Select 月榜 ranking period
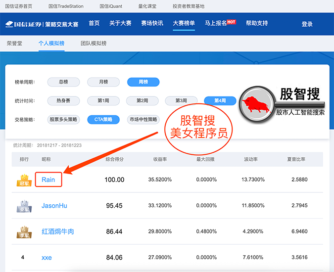 tap(103, 82)
